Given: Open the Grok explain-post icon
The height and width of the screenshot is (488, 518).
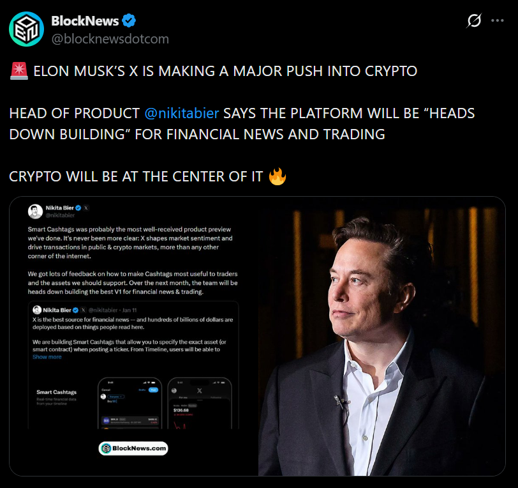Looking at the screenshot, I should pos(474,20).
